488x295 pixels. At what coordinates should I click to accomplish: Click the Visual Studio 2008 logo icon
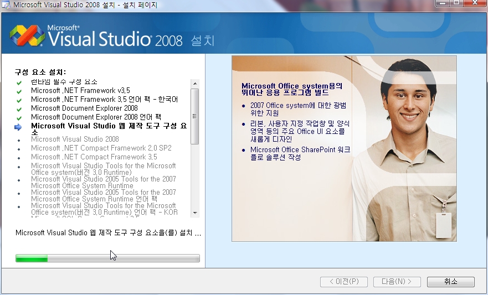tap(27, 35)
